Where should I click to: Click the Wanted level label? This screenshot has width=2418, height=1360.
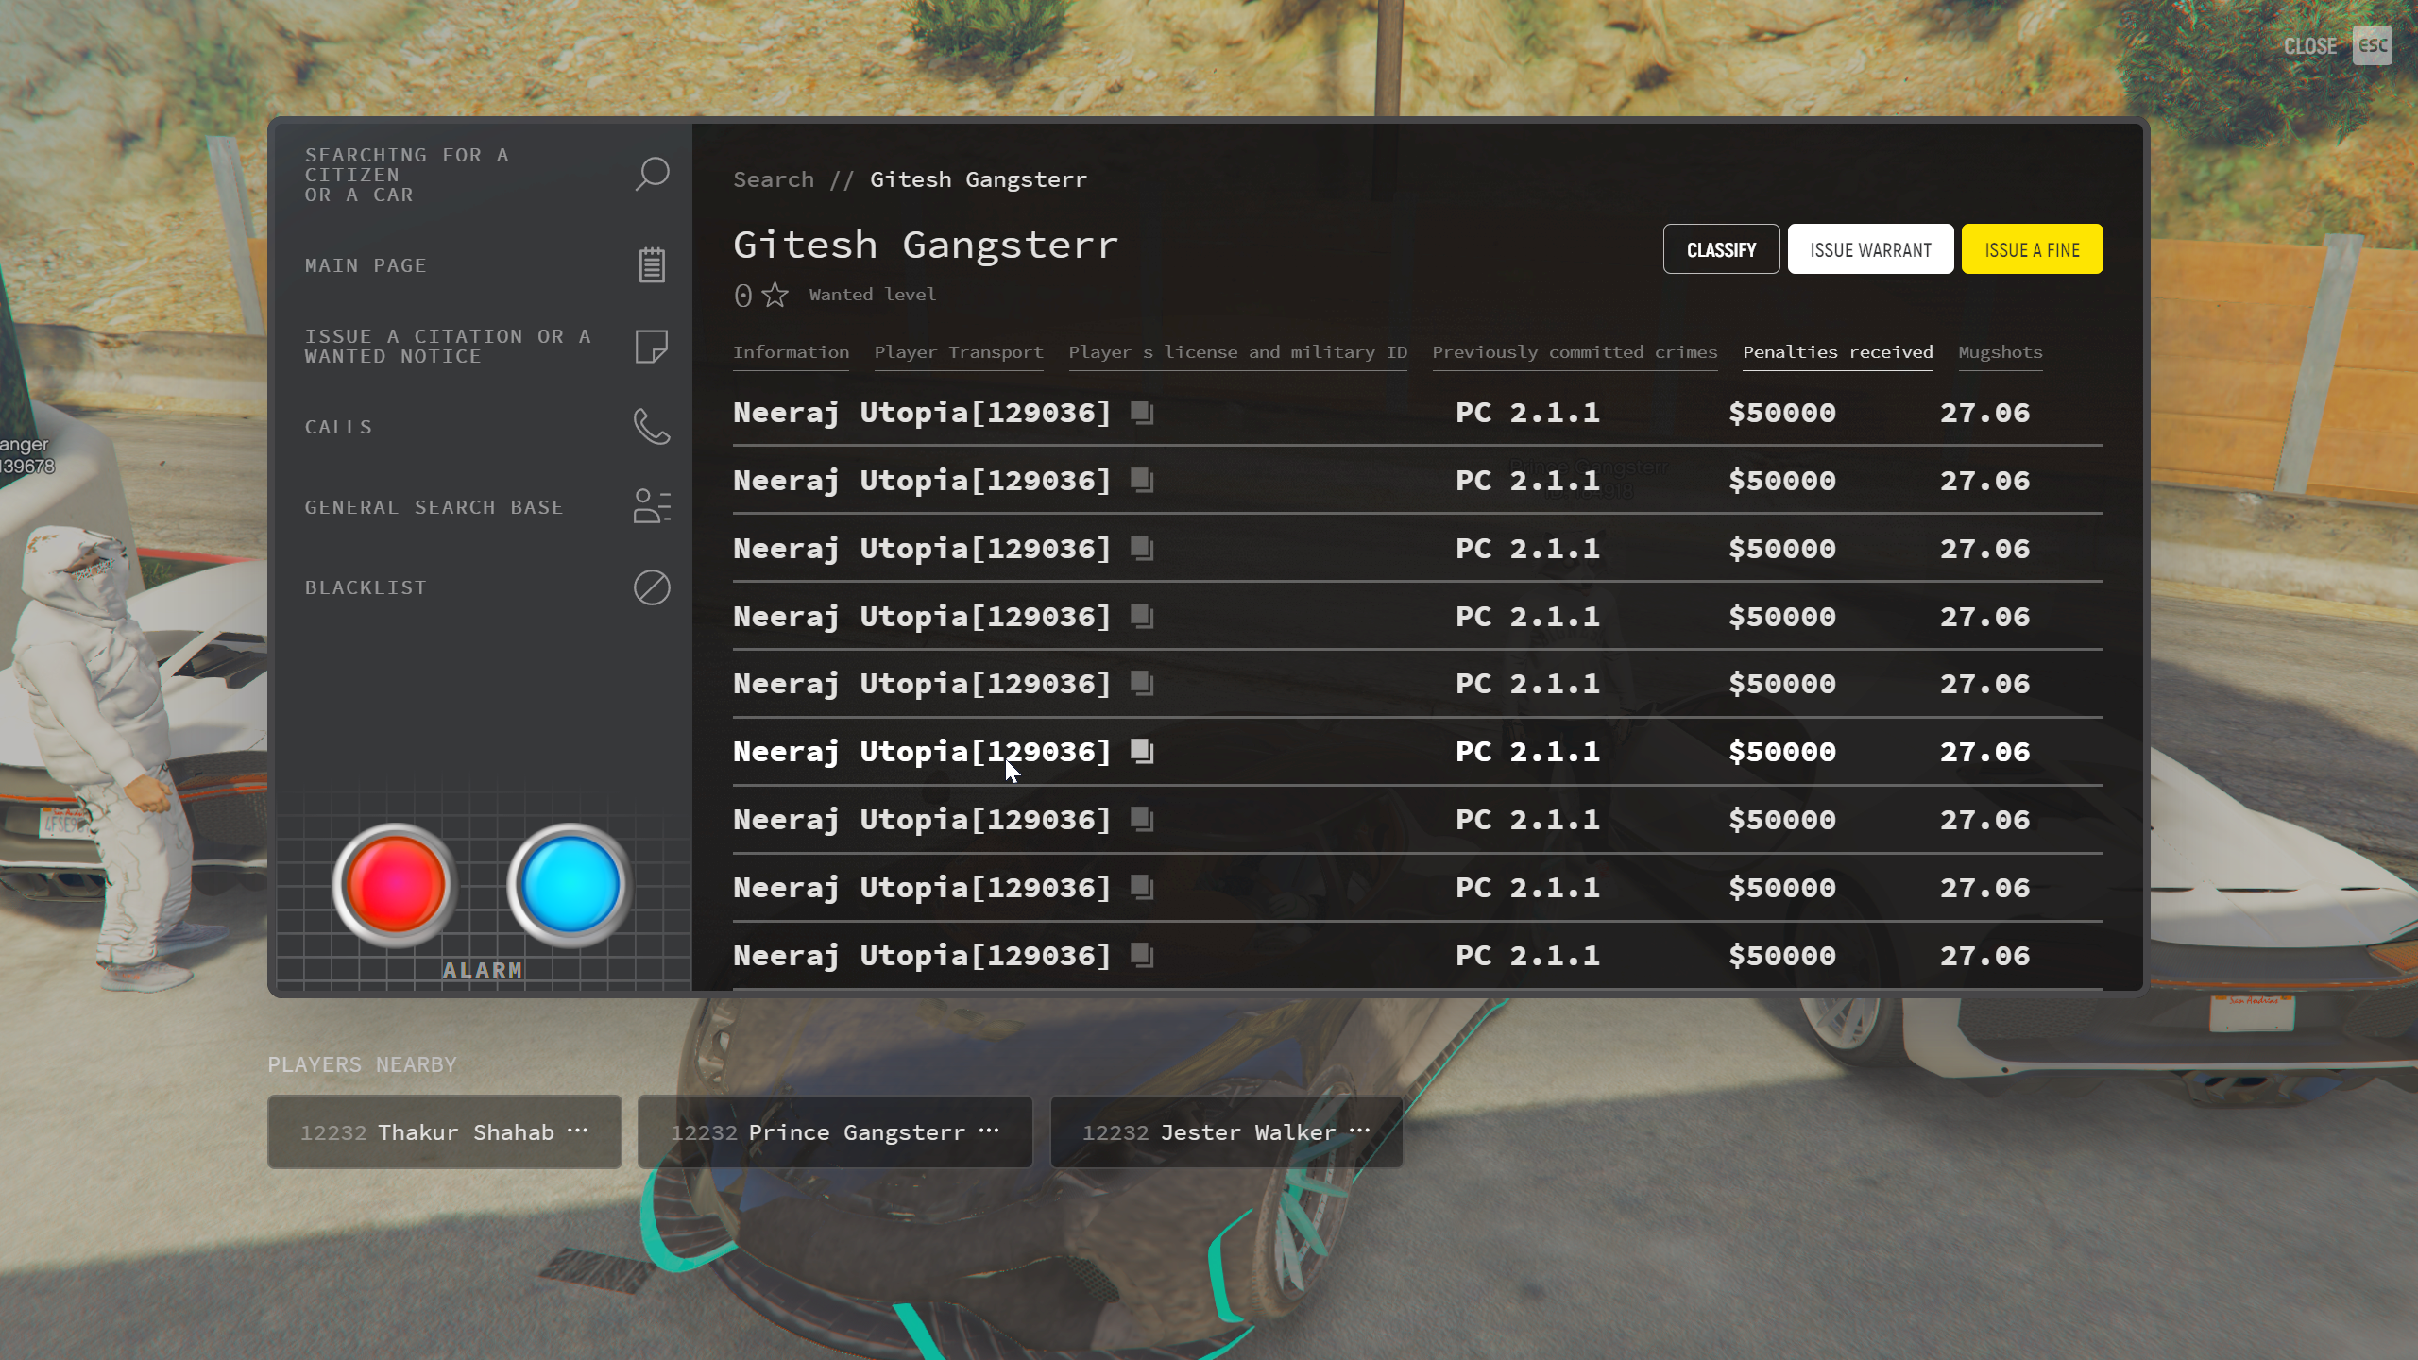[x=872, y=295]
